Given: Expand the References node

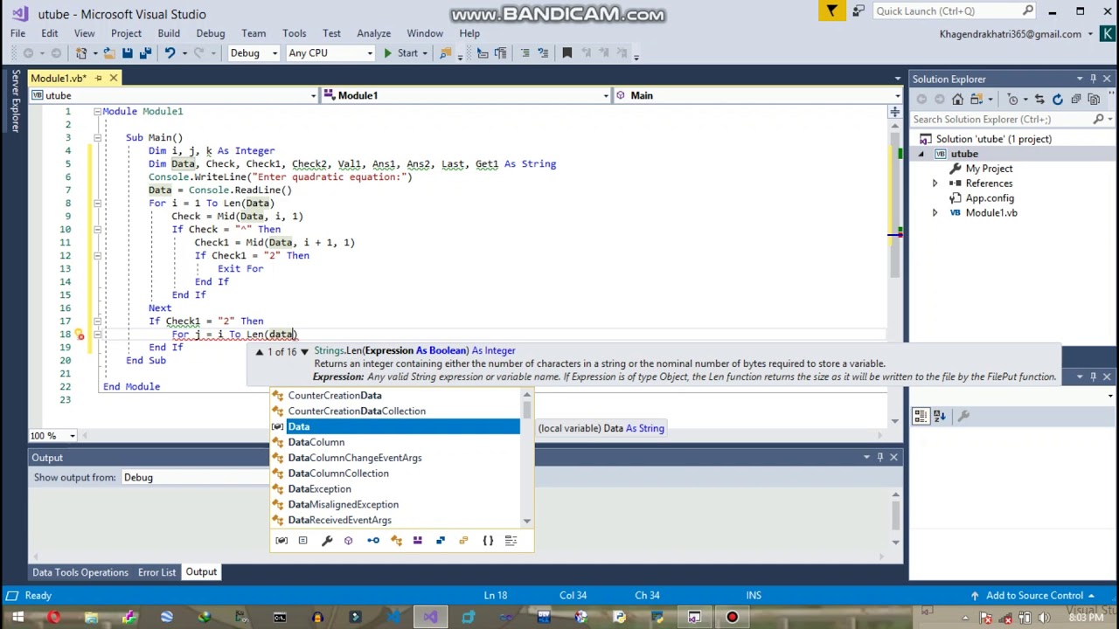Looking at the screenshot, I should point(935,183).
